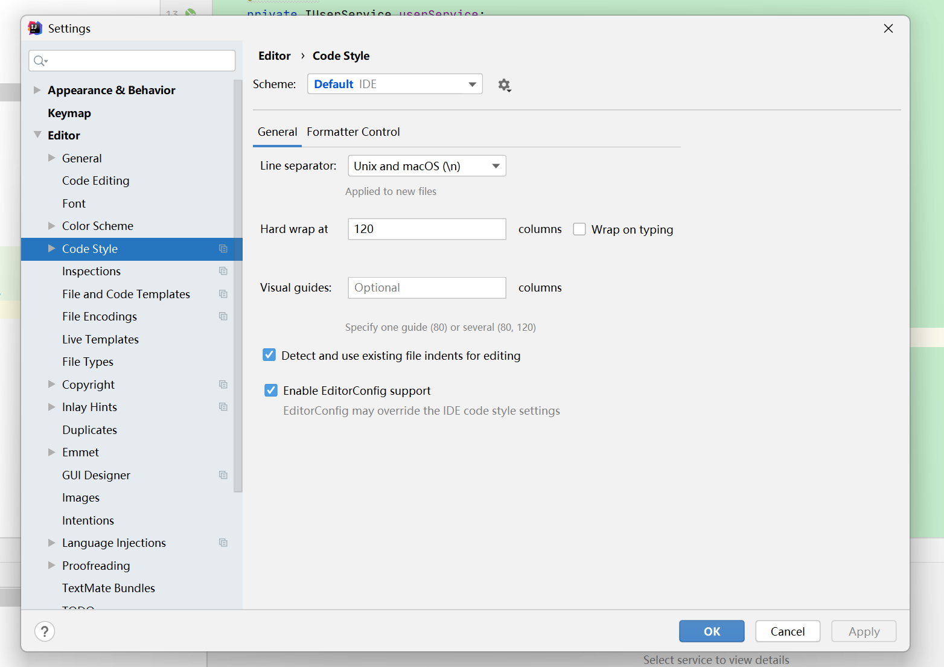The image size is (944, 667).
Task: Click the help question mark icon
Action: [45, 631]
